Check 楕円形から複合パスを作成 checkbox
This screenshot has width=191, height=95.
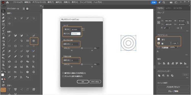pyautogui.click(x=63, y=73)
